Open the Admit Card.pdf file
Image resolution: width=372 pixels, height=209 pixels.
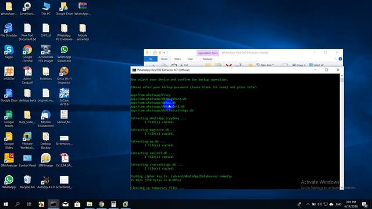[x=27, y=75]
